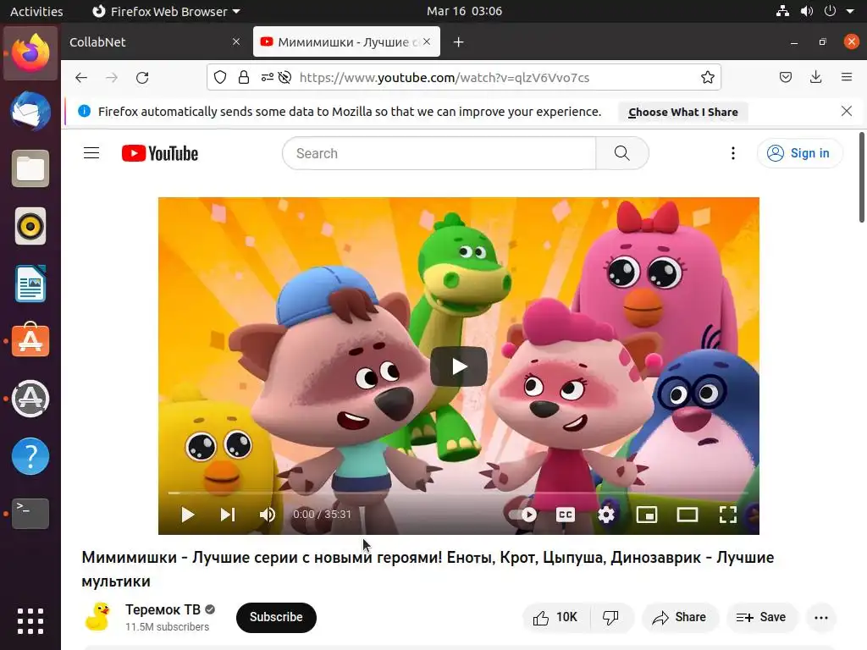Subscribe to Теремок ТВ channel

276,617
